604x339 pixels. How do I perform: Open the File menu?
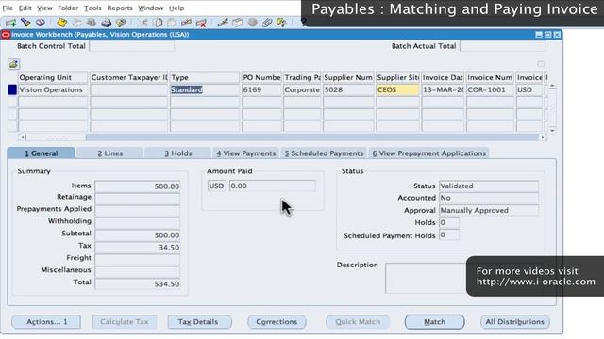[8, 8]
